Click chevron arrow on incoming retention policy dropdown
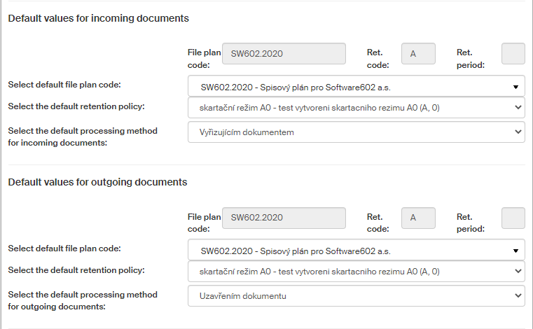The image size is (533, 329). click(518, 108)
